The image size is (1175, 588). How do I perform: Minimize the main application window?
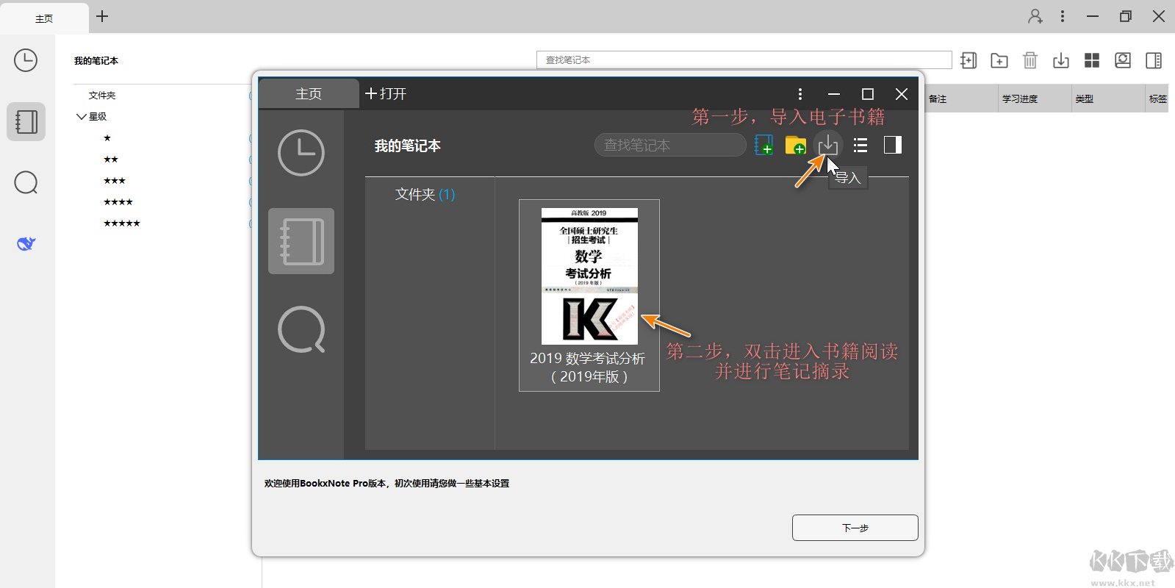tap(1093, 16)
